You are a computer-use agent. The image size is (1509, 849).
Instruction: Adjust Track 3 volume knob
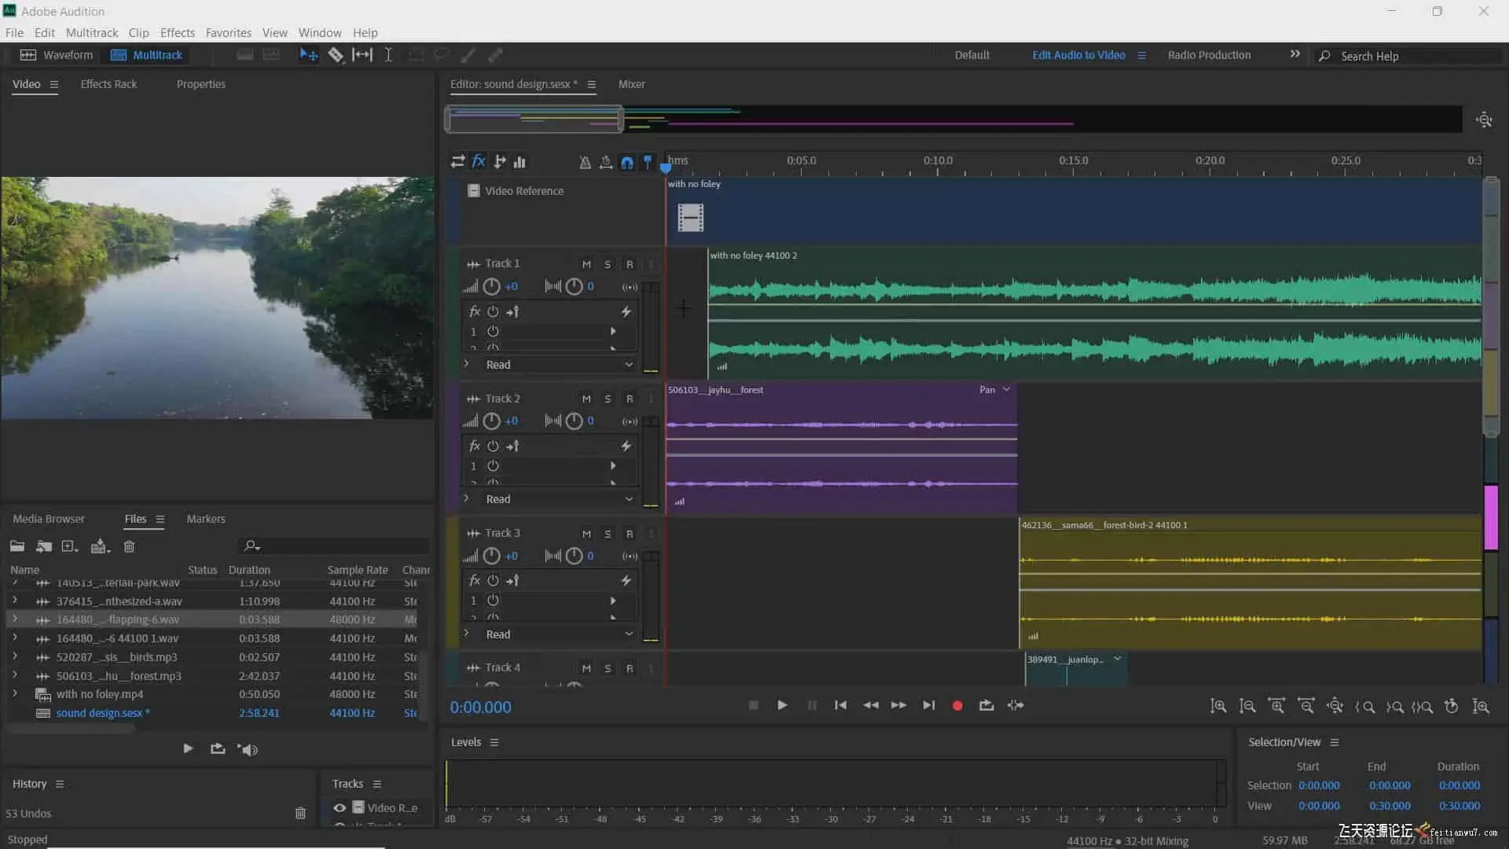(491, 557)
